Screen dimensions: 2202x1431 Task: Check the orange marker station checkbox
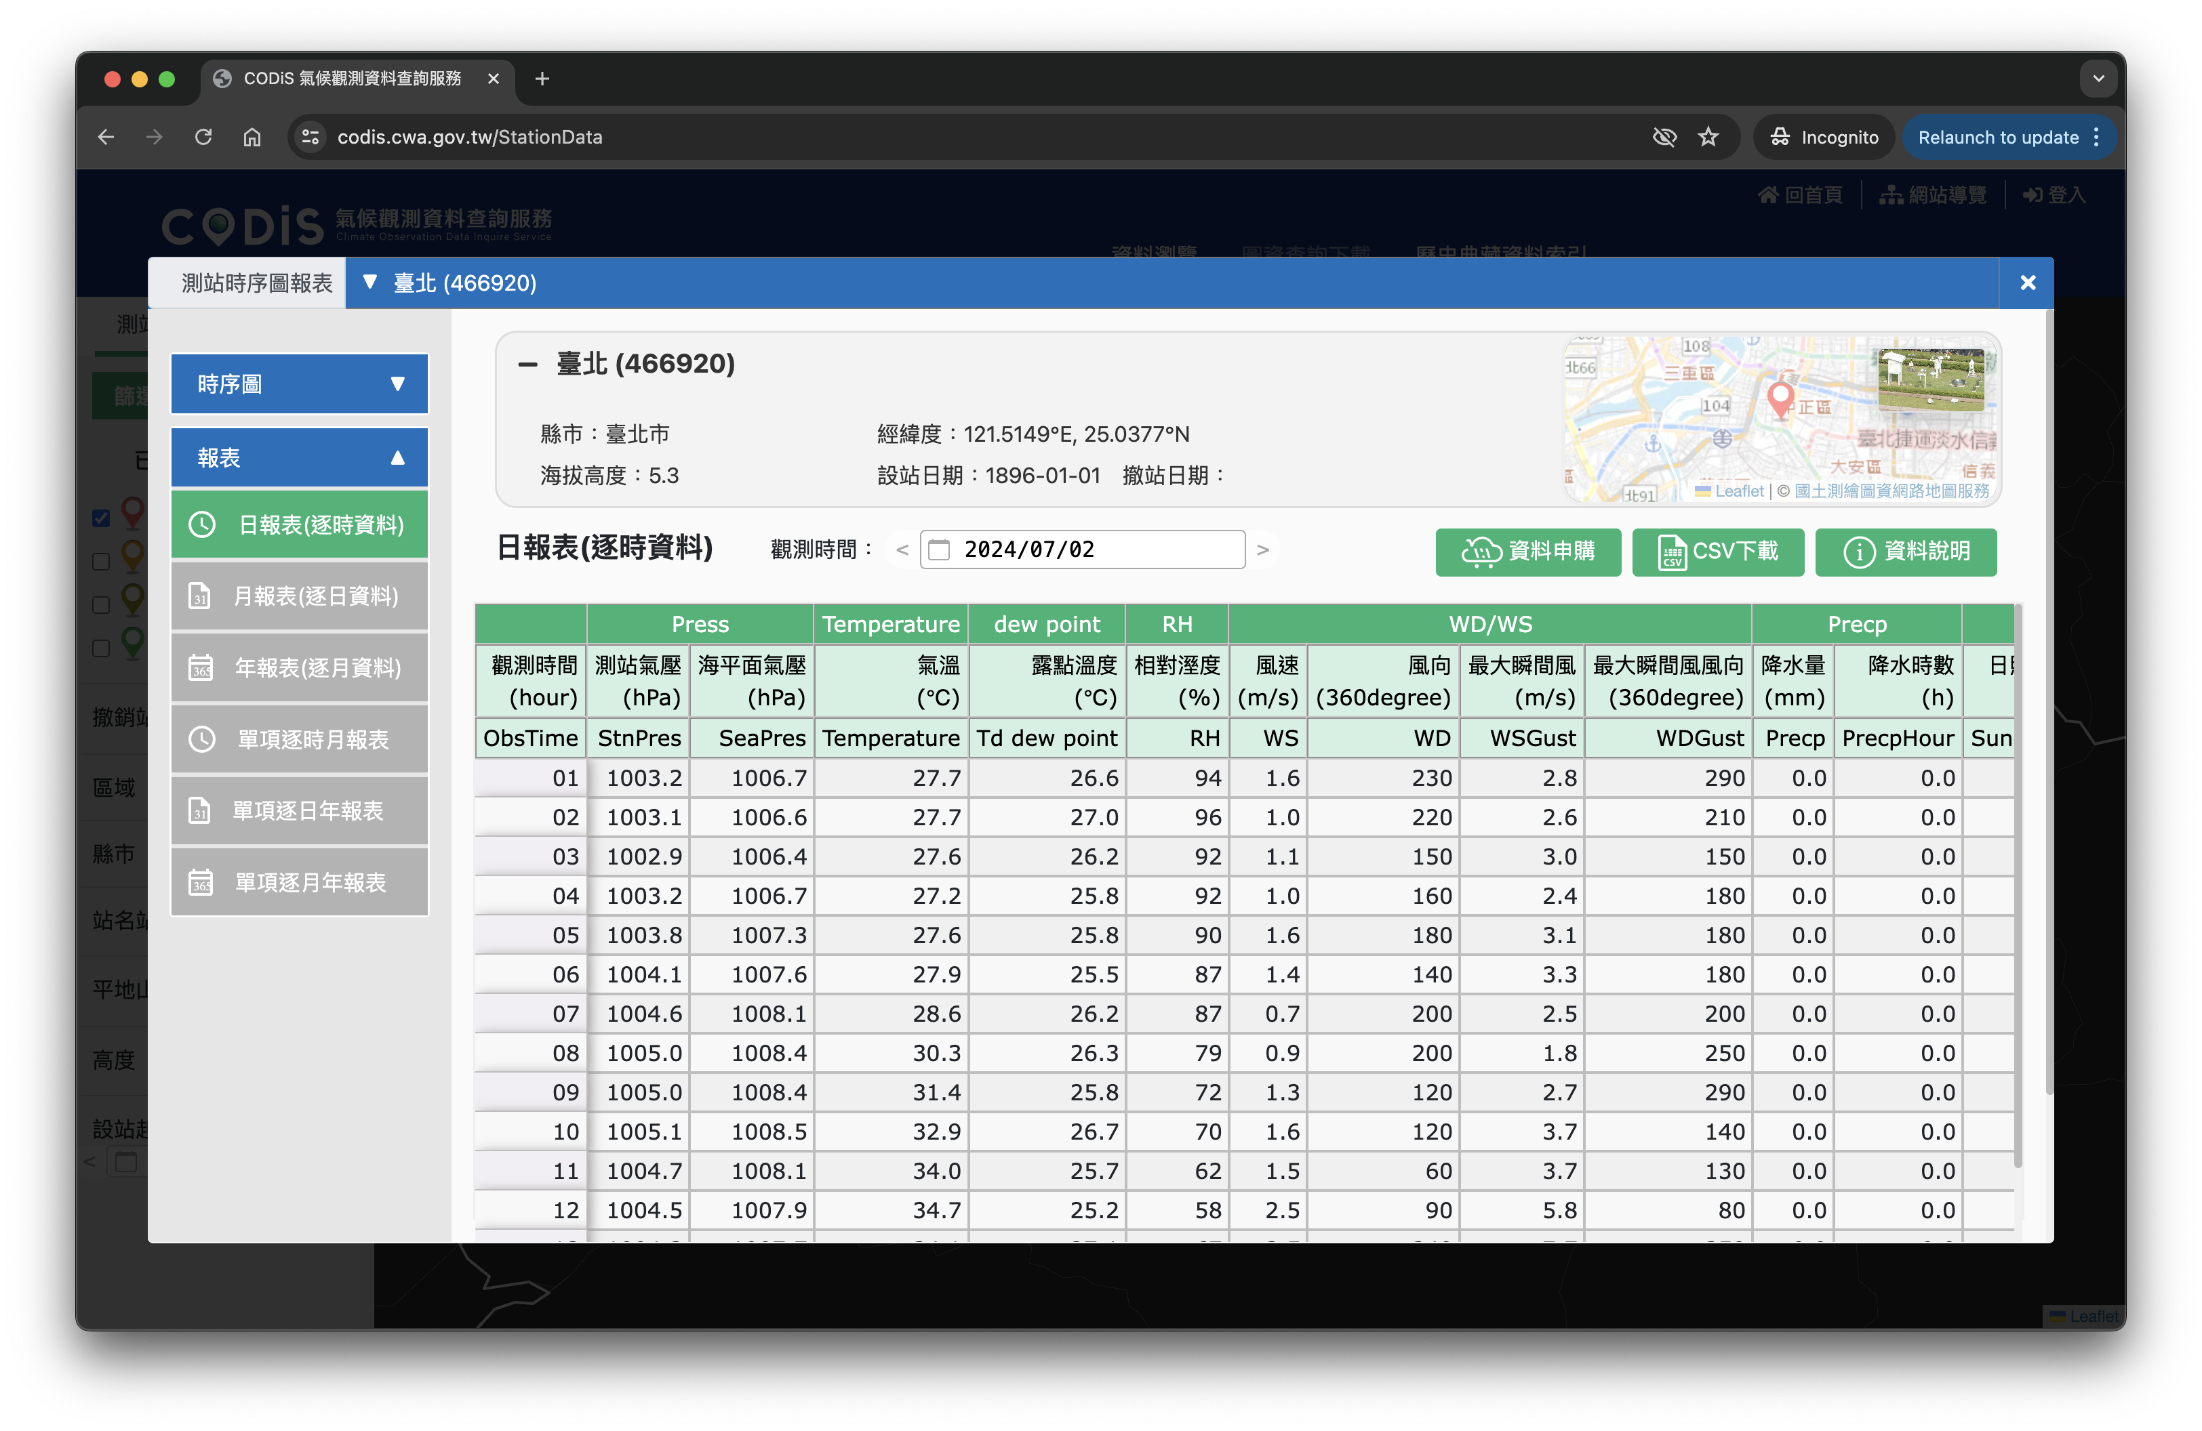tap(102, 561)
